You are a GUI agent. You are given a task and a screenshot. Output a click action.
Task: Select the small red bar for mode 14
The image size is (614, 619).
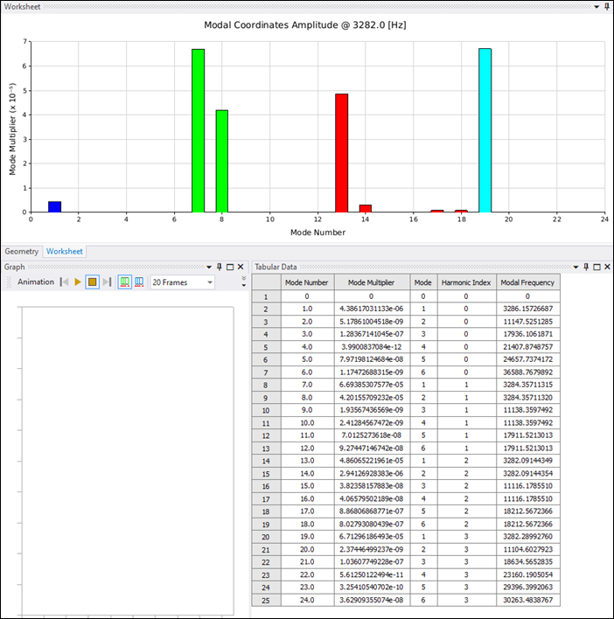point(366,208)
